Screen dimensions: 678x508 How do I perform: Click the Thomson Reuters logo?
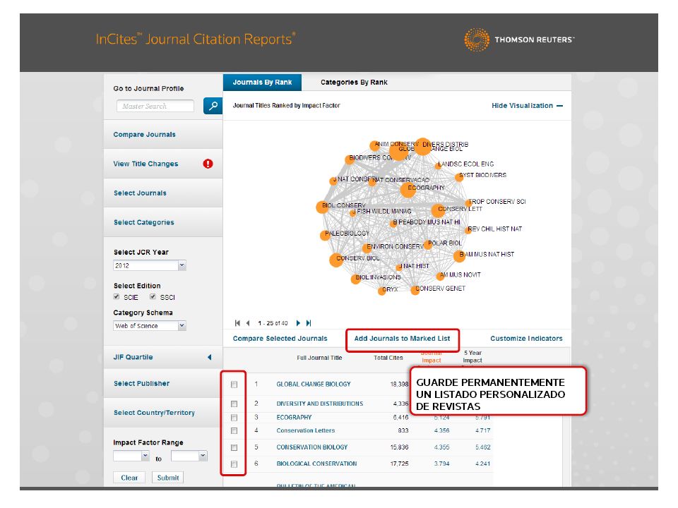(x=519, y=40)
